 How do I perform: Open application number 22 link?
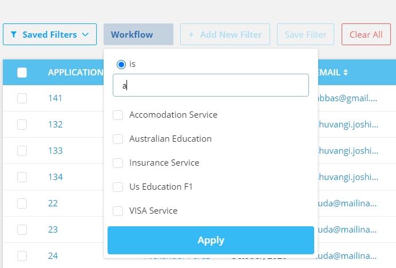coord(53,203)
